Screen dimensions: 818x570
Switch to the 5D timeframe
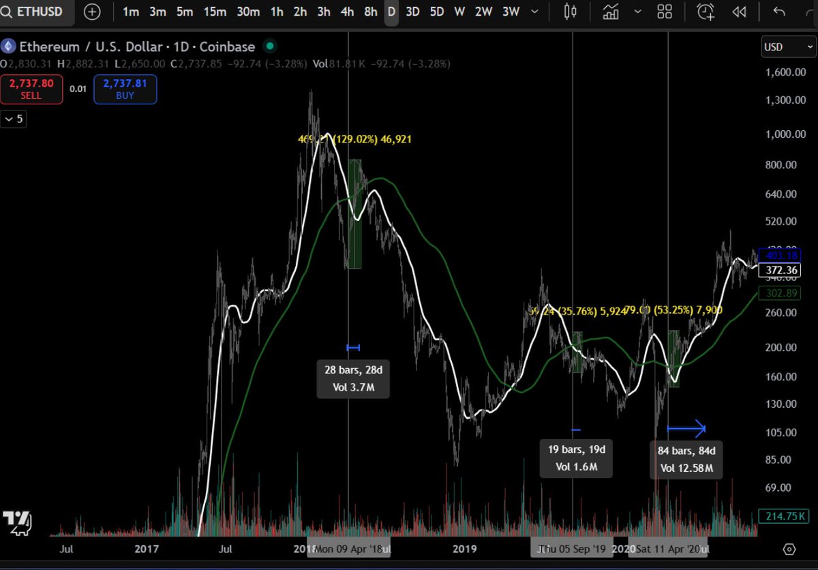tap(437, 12)
